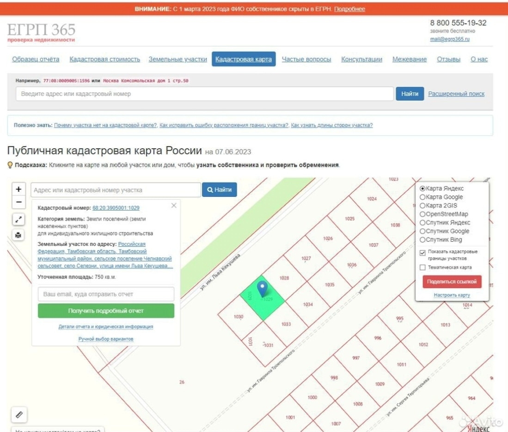Open Отзывы page
Image resolution: width=508 pixels, height=432 pixels.
click(x=448, y=59)
